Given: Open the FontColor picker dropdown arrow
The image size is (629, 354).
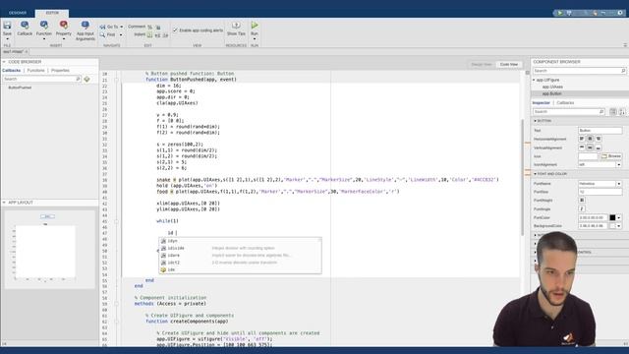Looking at the screenshot, I should (619, 217).
